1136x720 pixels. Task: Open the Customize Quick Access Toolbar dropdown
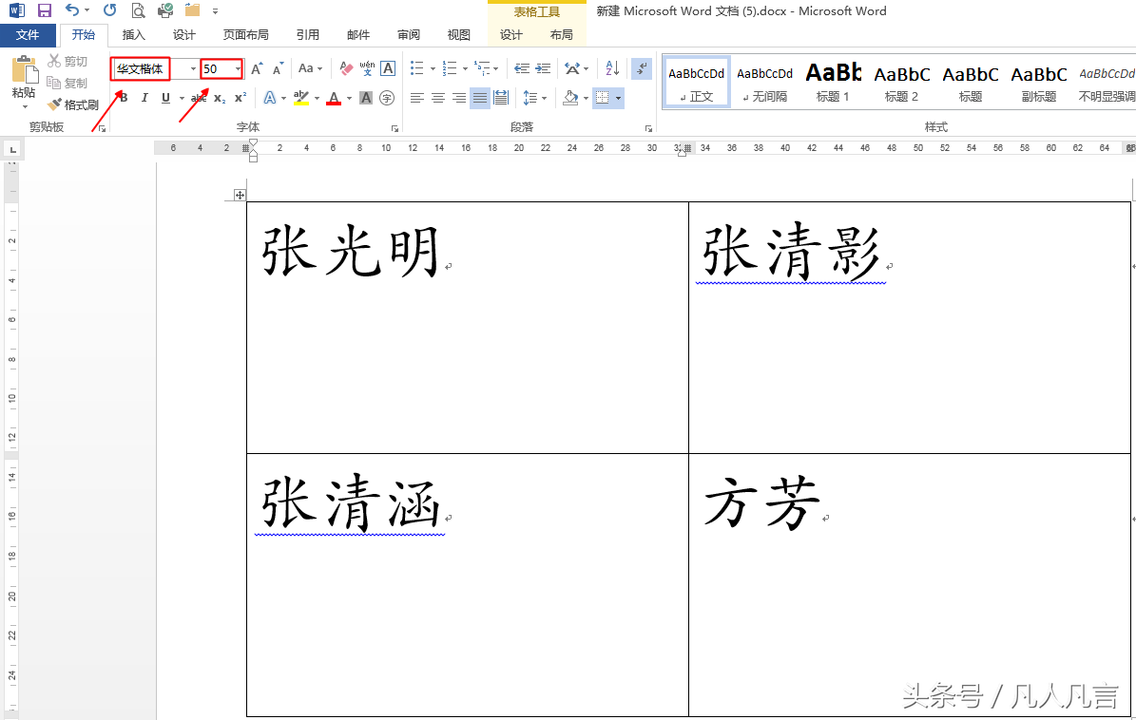tap(215, 10)
